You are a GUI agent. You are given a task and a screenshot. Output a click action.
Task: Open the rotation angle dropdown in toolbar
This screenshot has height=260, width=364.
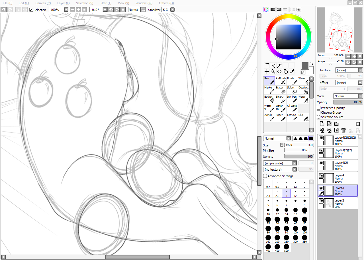point(105,10)
